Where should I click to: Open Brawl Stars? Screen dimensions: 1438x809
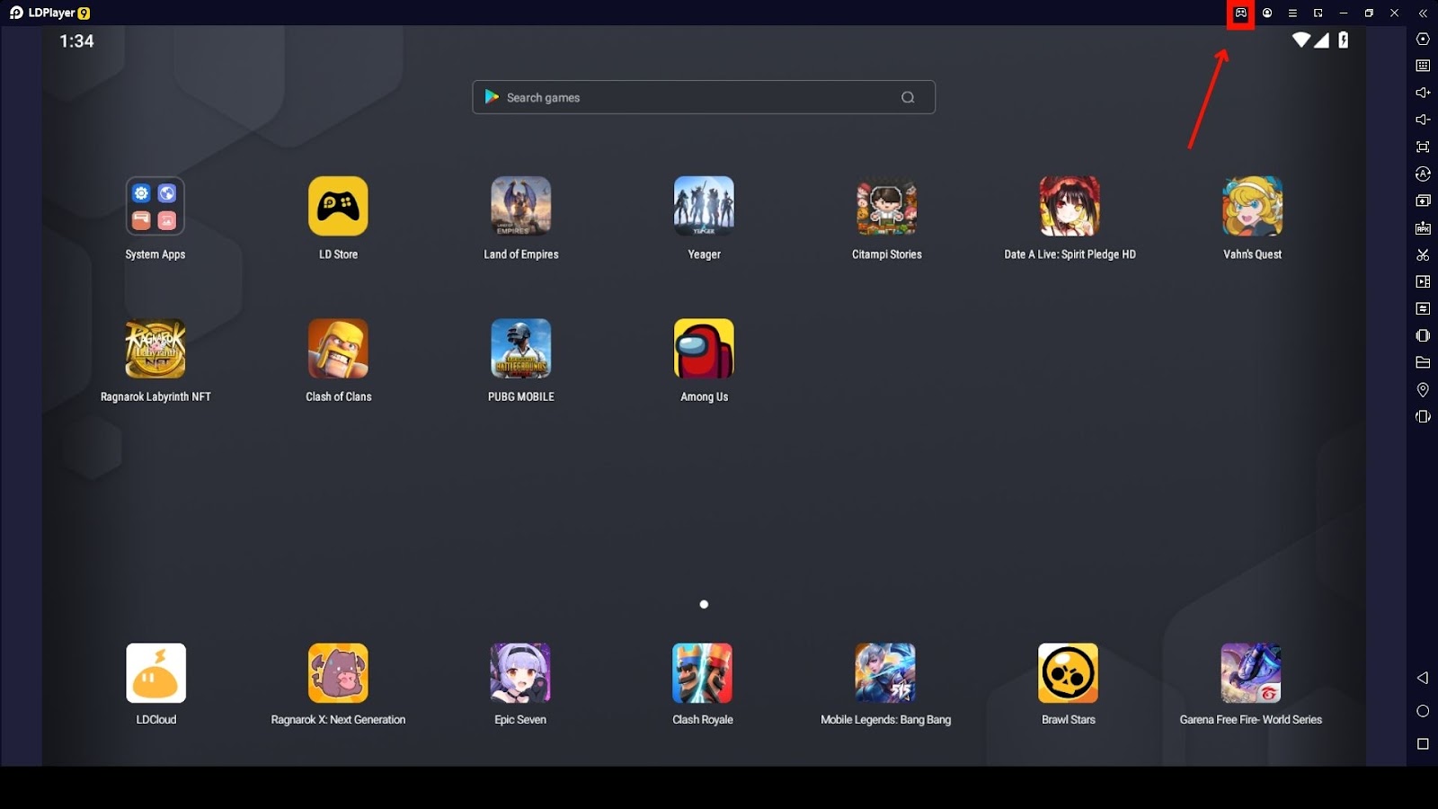(1069, 673)
